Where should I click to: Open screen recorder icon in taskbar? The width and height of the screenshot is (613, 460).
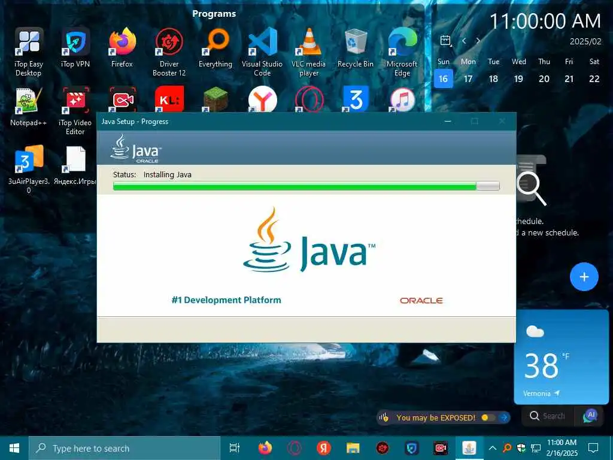click(x=441, y=448)
